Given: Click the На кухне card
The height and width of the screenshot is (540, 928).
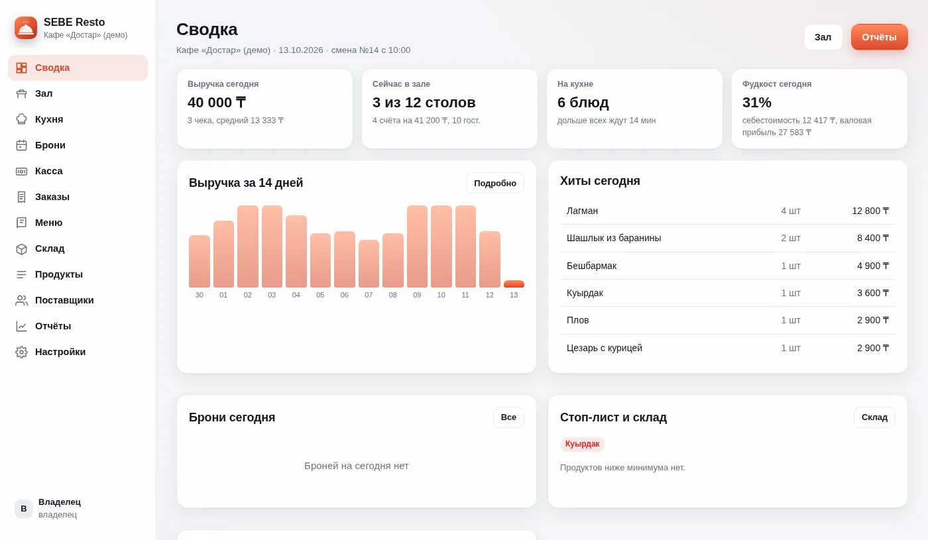Looking at the screenshot, I should pyautogui.click(x=634, y=109).
